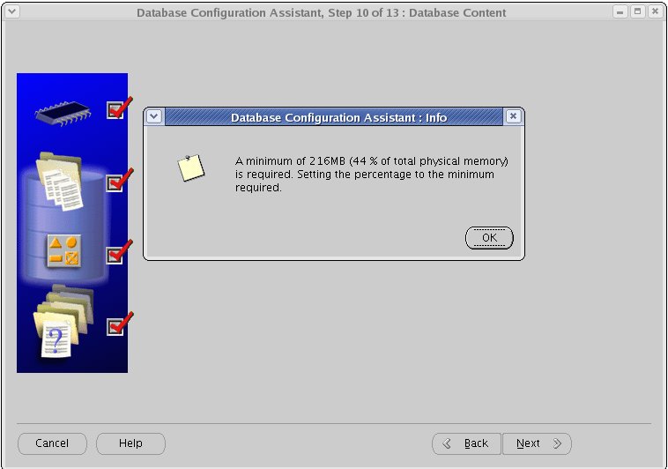Toggle the checkbox beside the documents folder icon
Image resolution: width=668 pixels, height=469 pixels.
coord(115,183)
